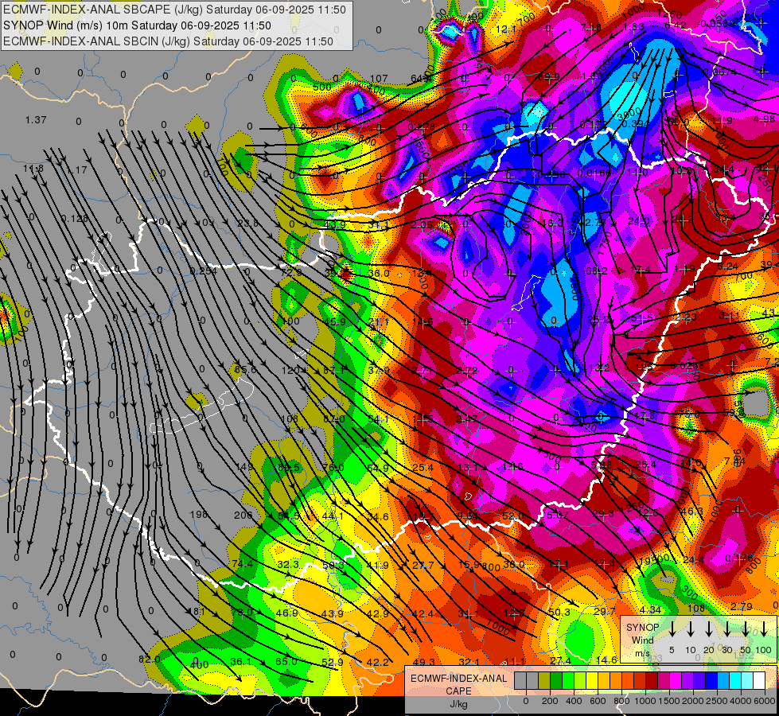The width and height of the screenshot is (779, 716).
Task: Click the 'SYNOP Wind (m/s) 10m' title line
Action: tap(137, 25)
